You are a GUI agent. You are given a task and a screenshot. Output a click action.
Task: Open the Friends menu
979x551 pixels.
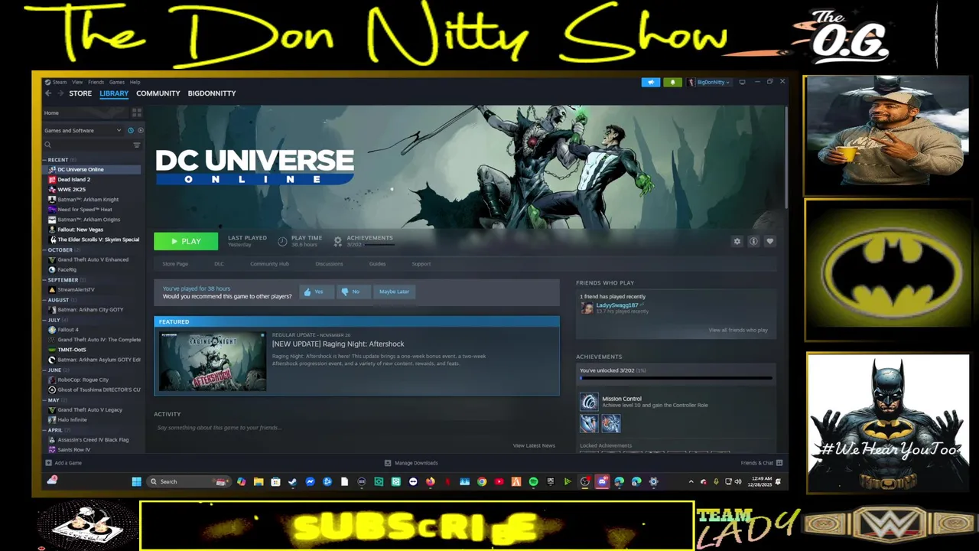click(96, 82)
